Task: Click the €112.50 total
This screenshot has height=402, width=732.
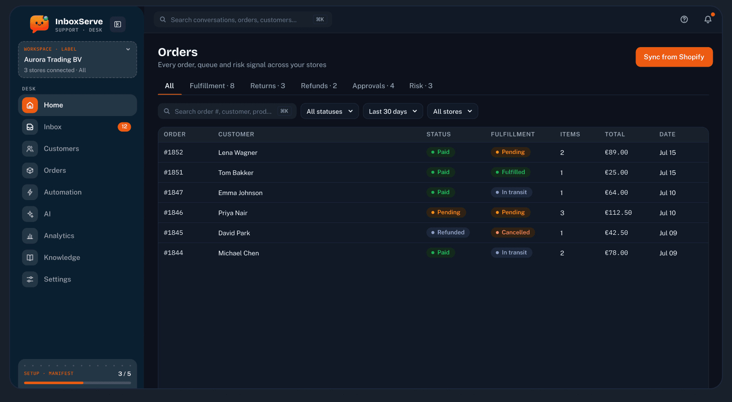Action: (x=618, y=212)
